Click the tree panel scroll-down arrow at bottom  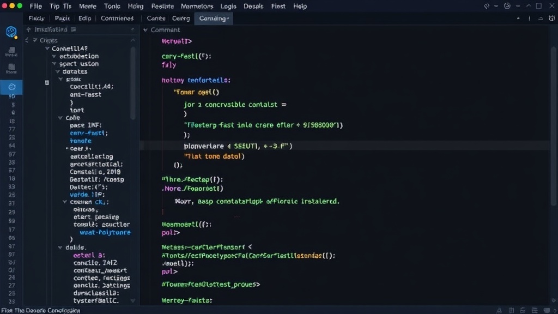[x=133, y=301]
